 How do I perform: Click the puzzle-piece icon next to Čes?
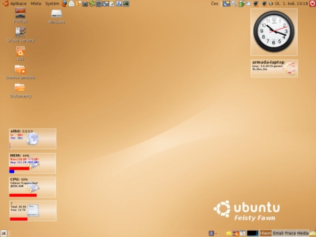click(x=226, y=4)
